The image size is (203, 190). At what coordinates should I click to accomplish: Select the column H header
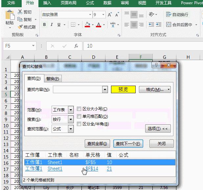tap(188, 57)
